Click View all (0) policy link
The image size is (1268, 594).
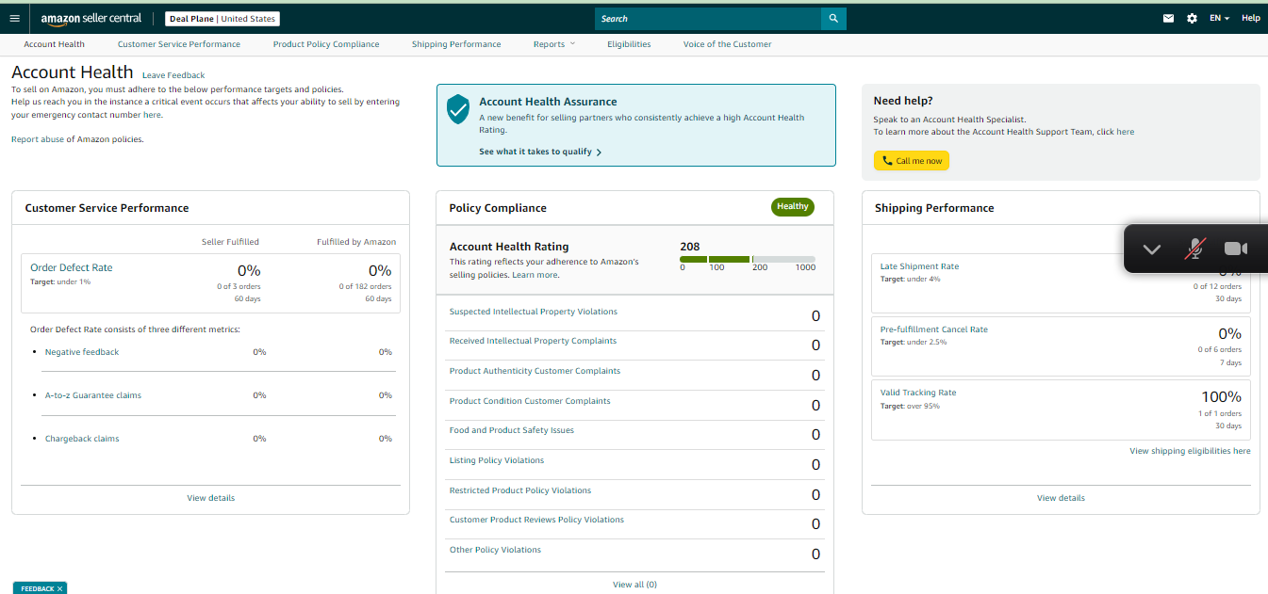pos(635,585)
